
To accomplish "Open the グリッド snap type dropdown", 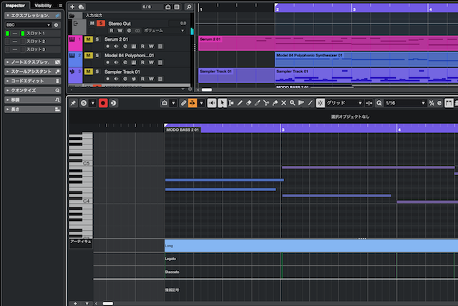I will tap(343, 103).
